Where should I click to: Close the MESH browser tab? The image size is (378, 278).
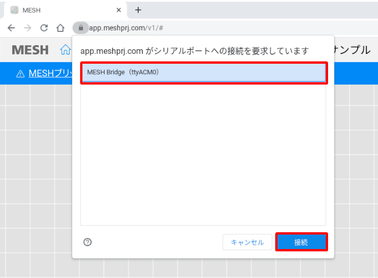pos(118,10)
